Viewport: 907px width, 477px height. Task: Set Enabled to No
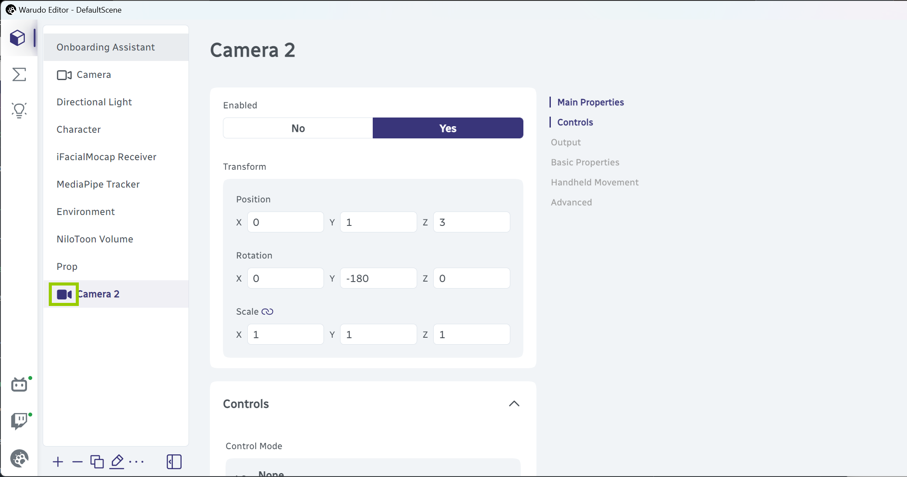point(298,128)
